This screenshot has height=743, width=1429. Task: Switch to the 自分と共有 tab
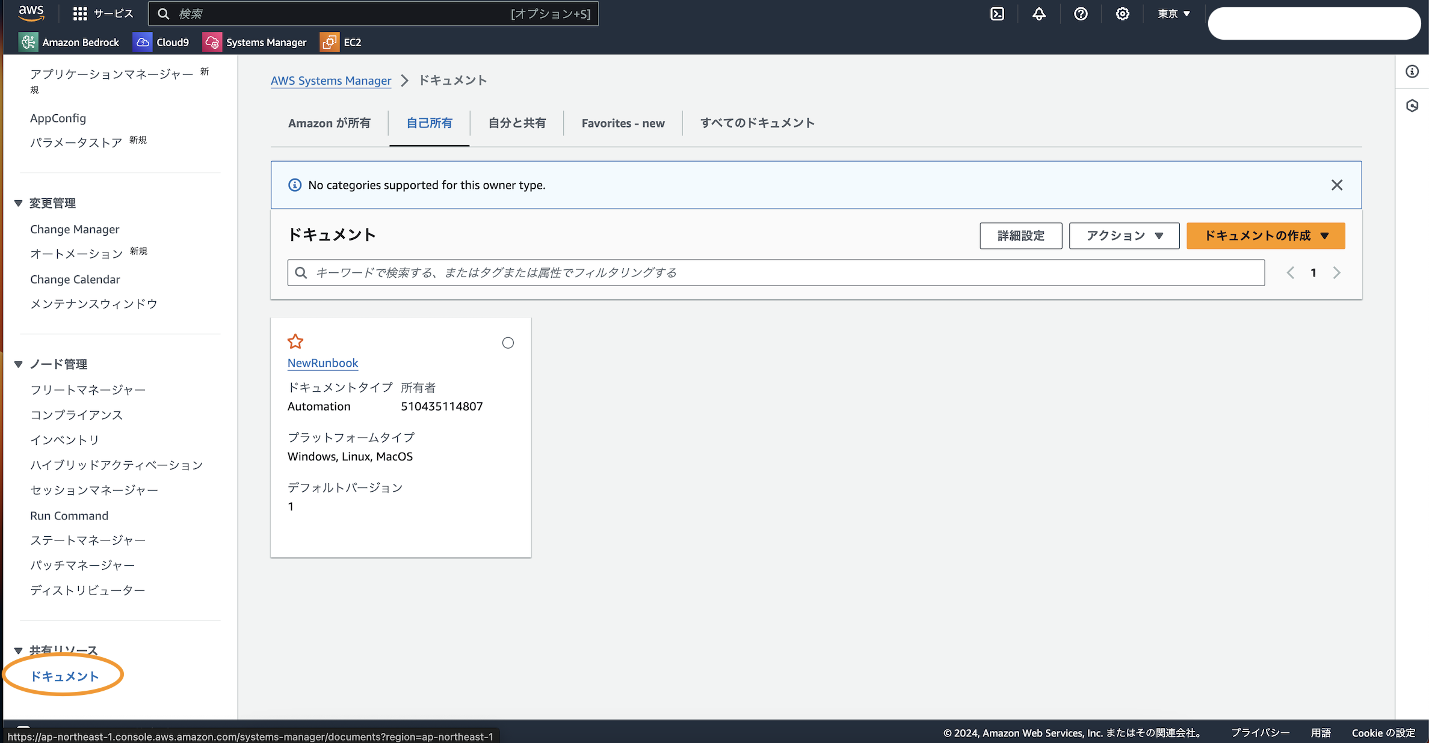point(516,123)
